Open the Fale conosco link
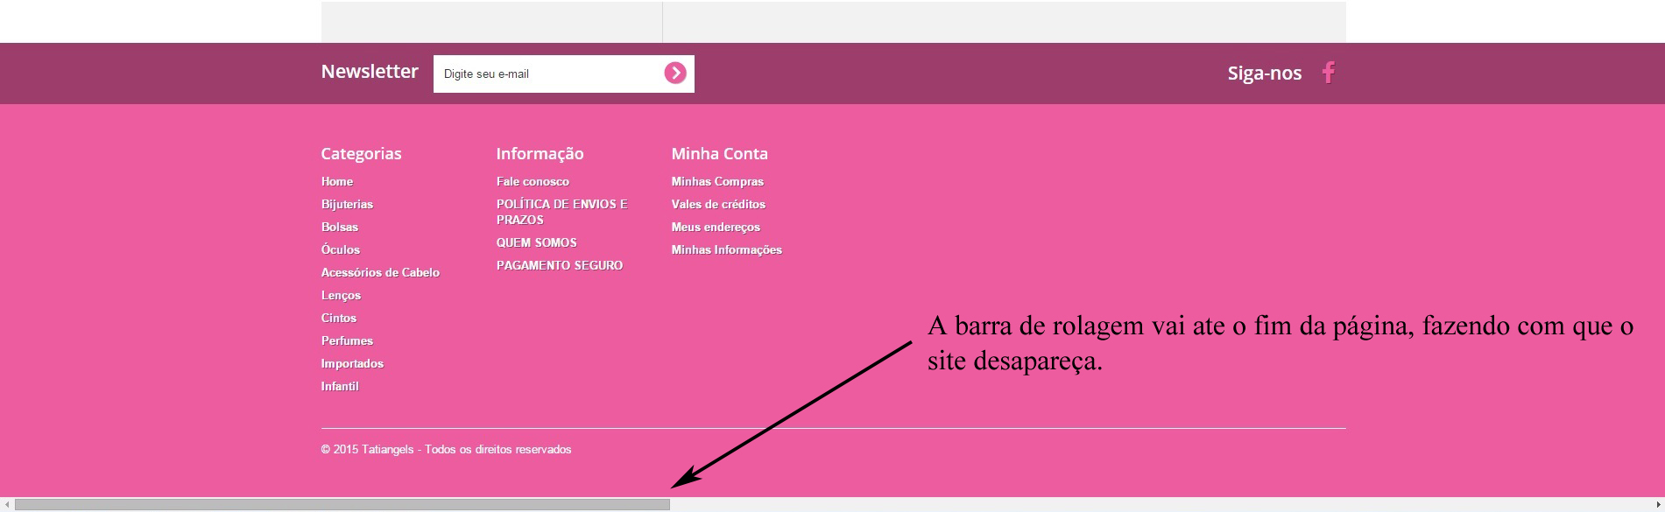The width and height of the screenshot is (1665, 512). [533, 181]
